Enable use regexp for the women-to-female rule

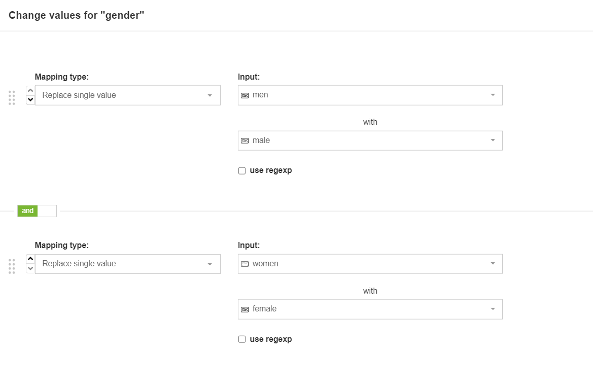coord(241,339)
